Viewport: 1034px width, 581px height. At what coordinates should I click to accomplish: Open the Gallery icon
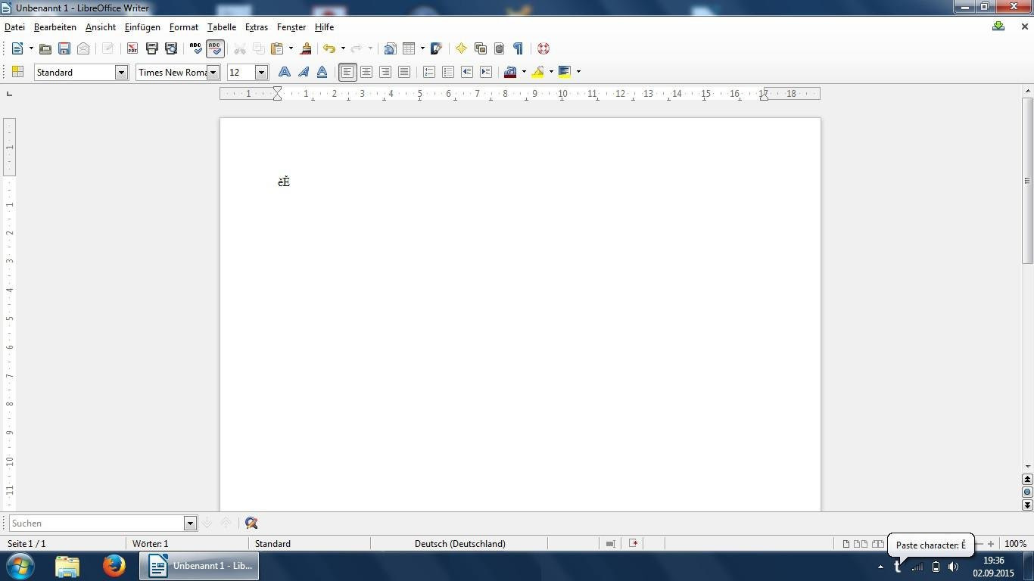480,48
